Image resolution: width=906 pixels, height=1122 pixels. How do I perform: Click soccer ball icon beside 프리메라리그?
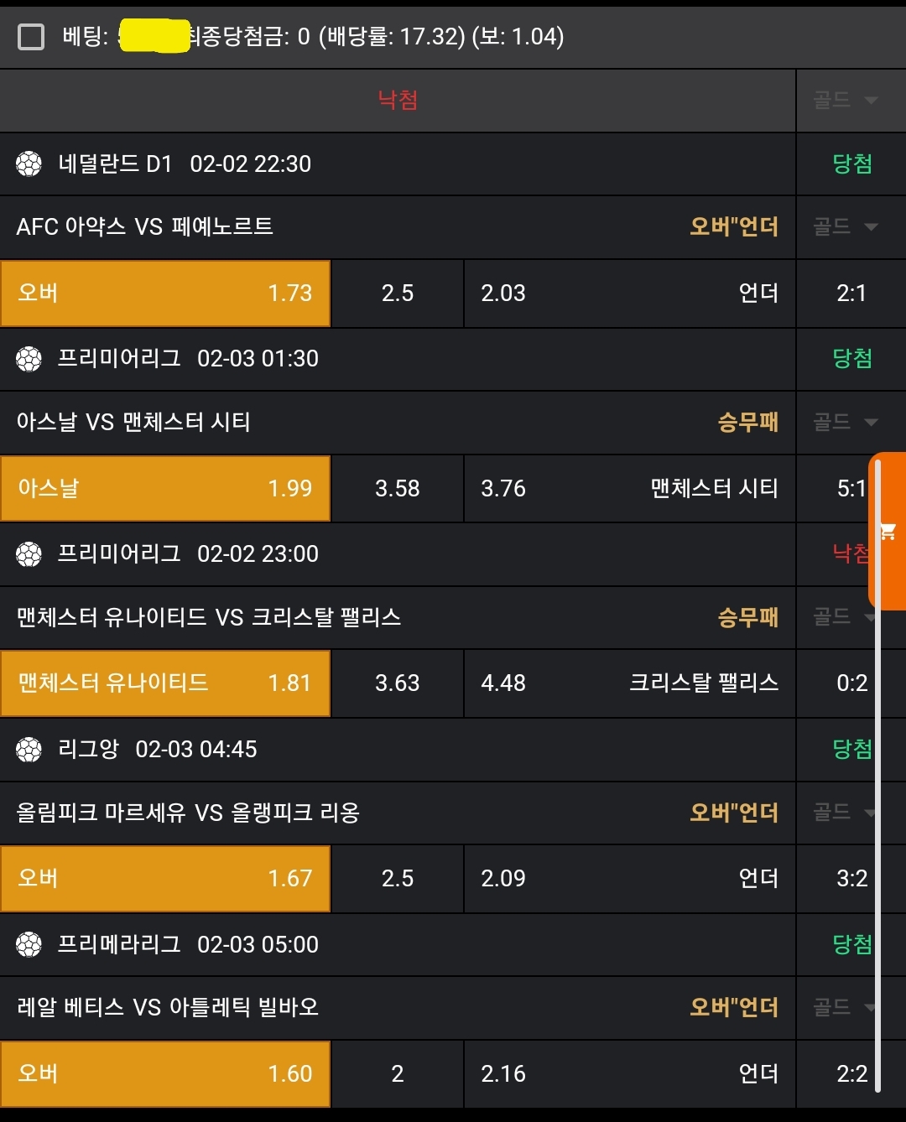pyautogui.click(x=29, y=945)
